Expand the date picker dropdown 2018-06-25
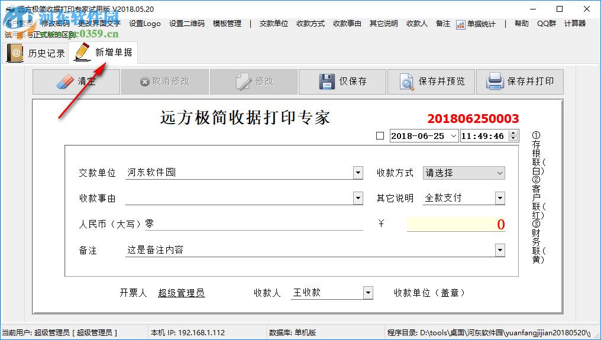This screenshot has width=601, height=340. (x=454, y=135)
